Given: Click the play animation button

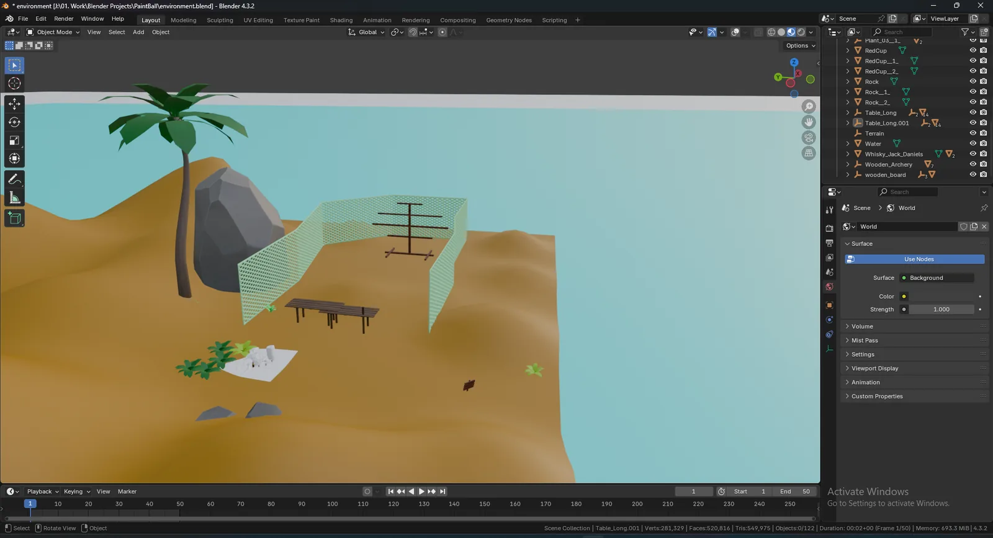Looking at the screenshot, I should 421,491.
